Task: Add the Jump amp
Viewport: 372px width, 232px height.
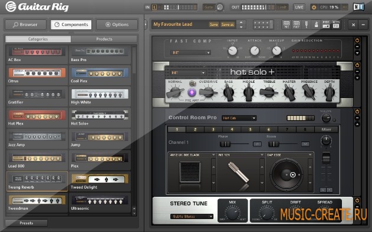Action: point(100,139)
